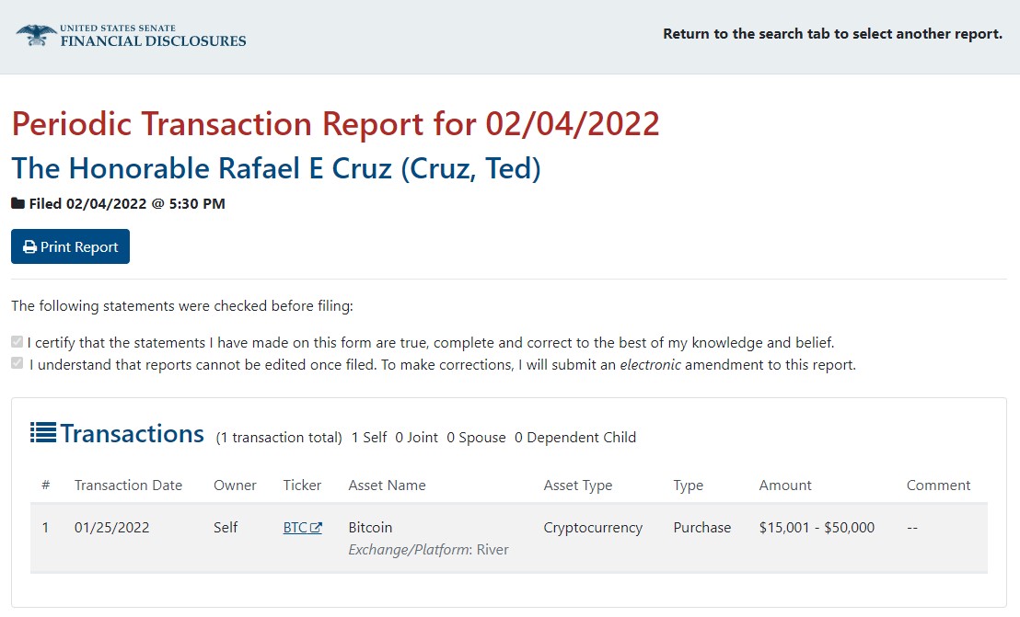Click the external link icon next to BTC
Screen dimensions: 1020x617
(317, 528)
